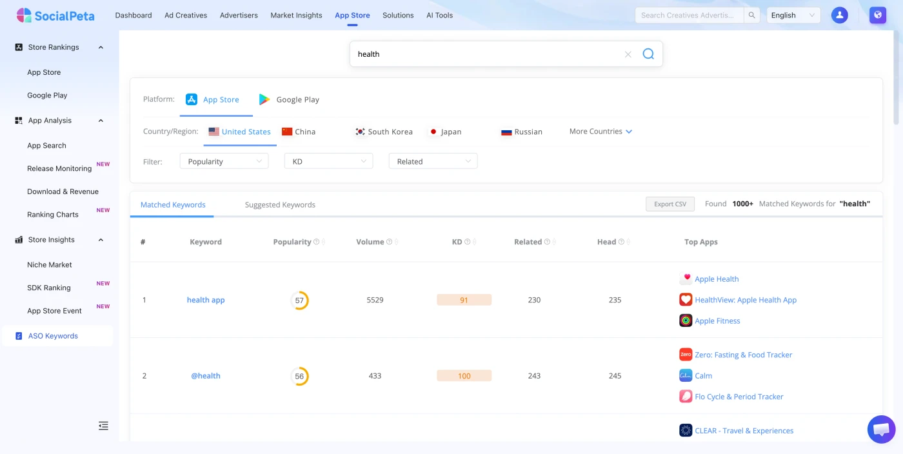Image resolution: width=903 pixels, height=454 pixels.
Task: Open Release Monitoring in sidebar
Action: tap(59, 168)
